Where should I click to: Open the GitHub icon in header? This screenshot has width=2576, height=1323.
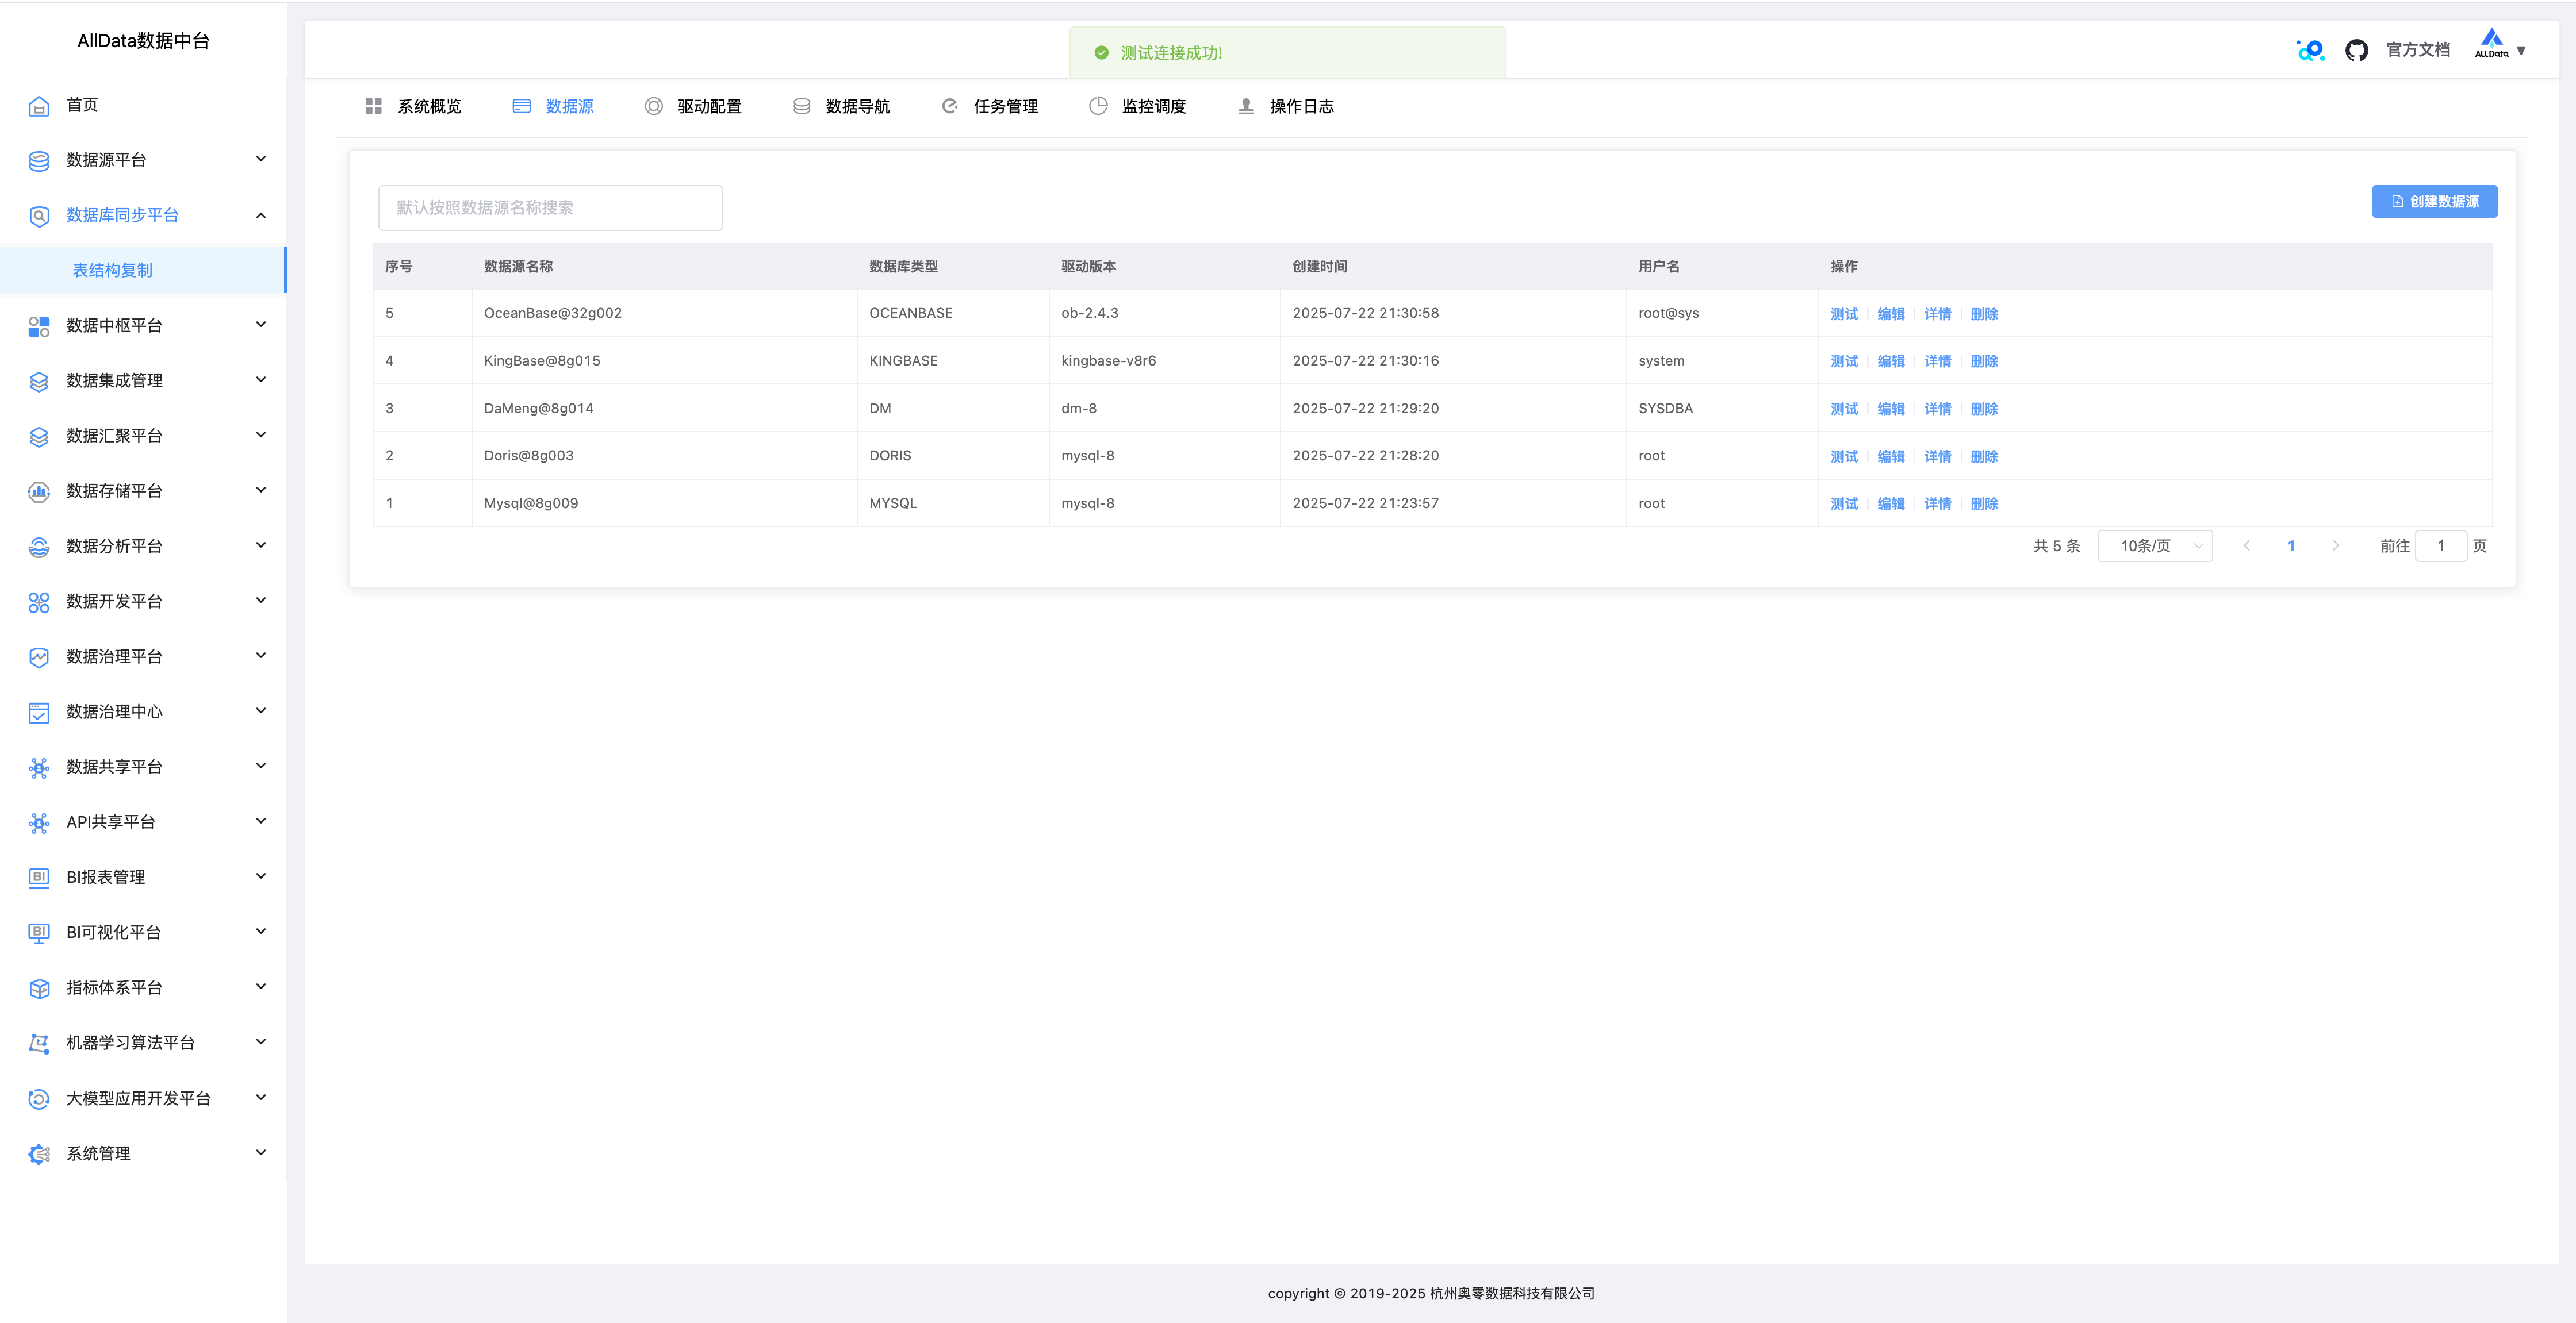(2356, 50)
